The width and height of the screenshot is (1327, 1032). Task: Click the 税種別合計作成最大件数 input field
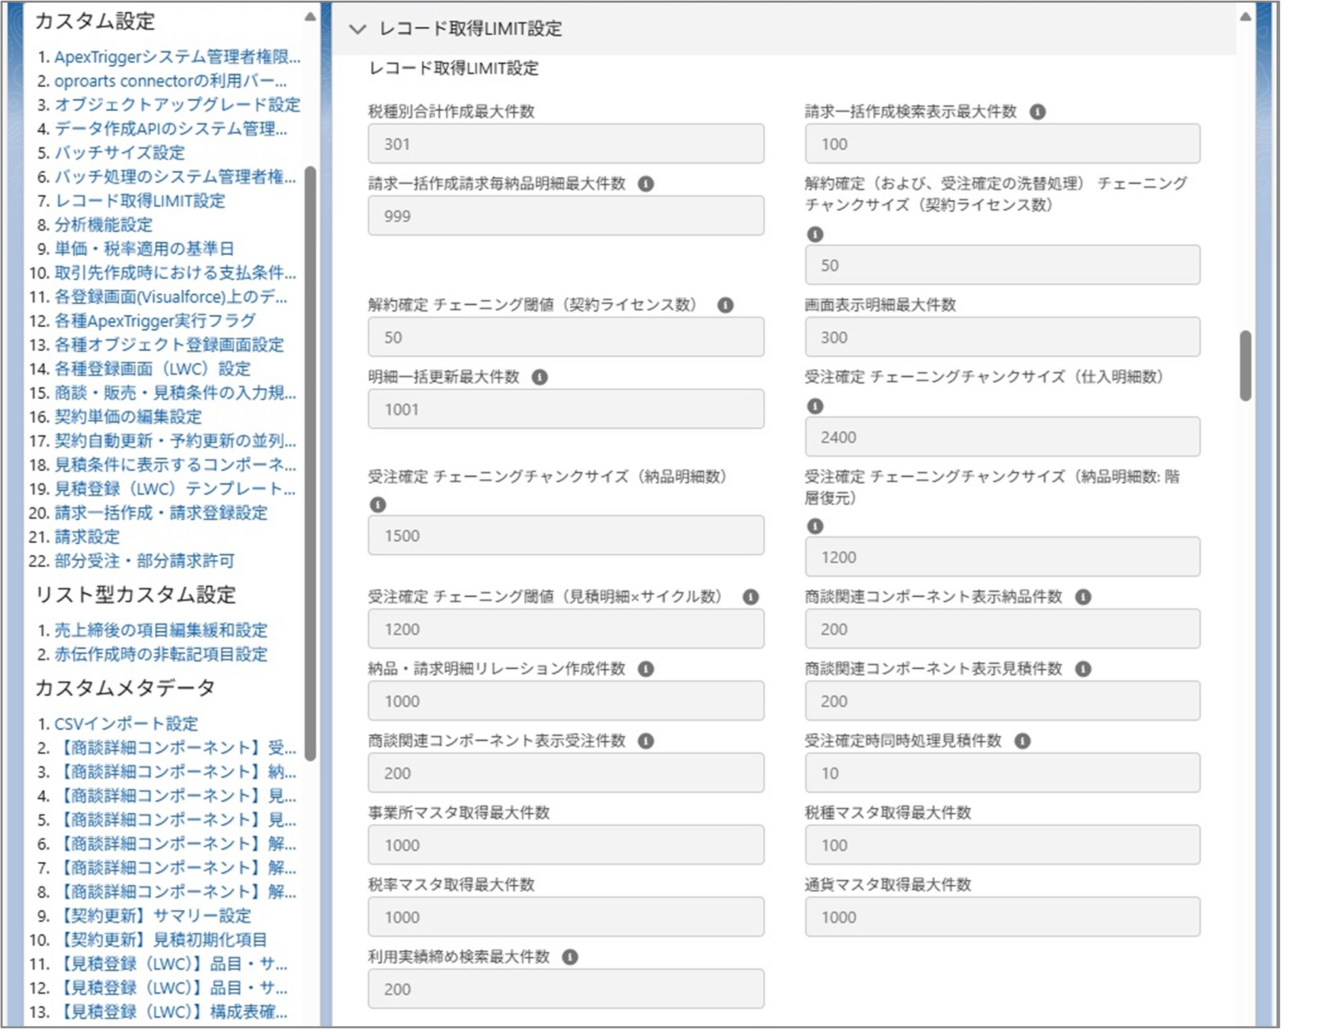(x=565, y=143)
